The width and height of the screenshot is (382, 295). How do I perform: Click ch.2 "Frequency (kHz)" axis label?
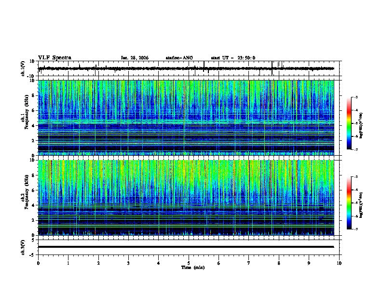click(27, 192)
